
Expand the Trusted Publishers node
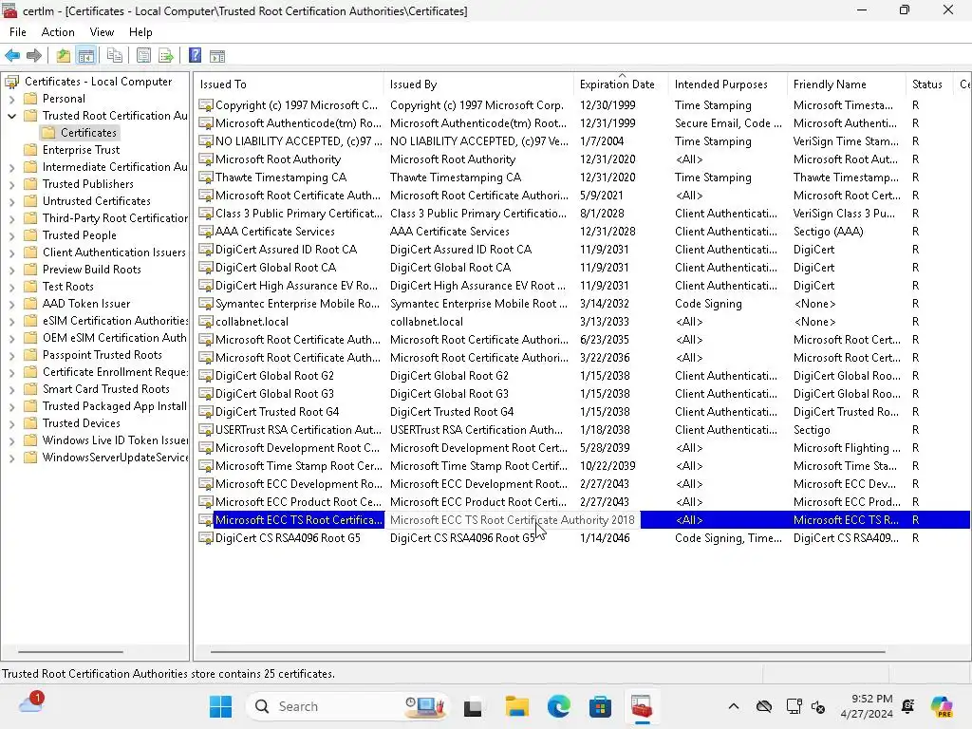(x=11, y=184)
